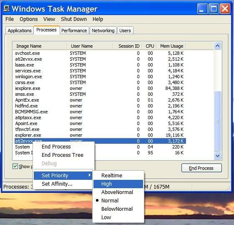Image resolution: width=234 pixels, height=225 pixels.
Task: Select the Apoint.exe process row
Action: pos(100,123)
